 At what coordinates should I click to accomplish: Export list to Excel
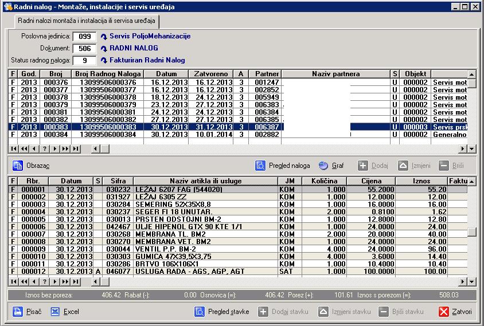[x=65, y=312]
